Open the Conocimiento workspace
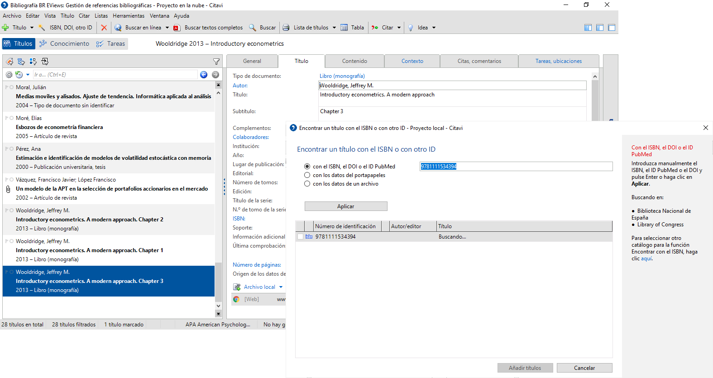Image resolution: width=713 pixels, height=378 pixels. pyautogui.click(x=64, y=44)
